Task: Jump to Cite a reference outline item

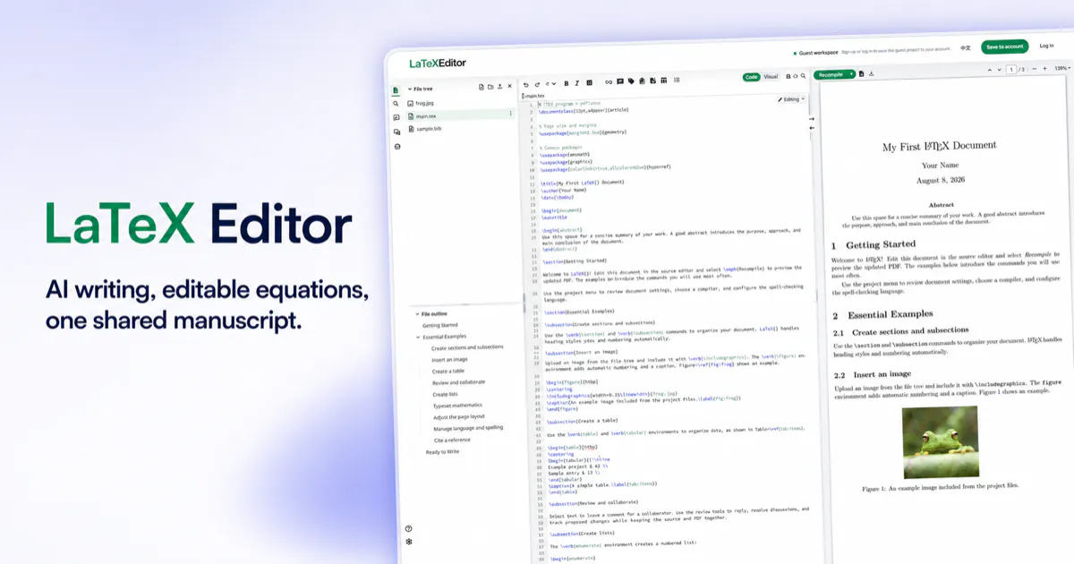Action: pyautogui.click(x=452, y=440)
